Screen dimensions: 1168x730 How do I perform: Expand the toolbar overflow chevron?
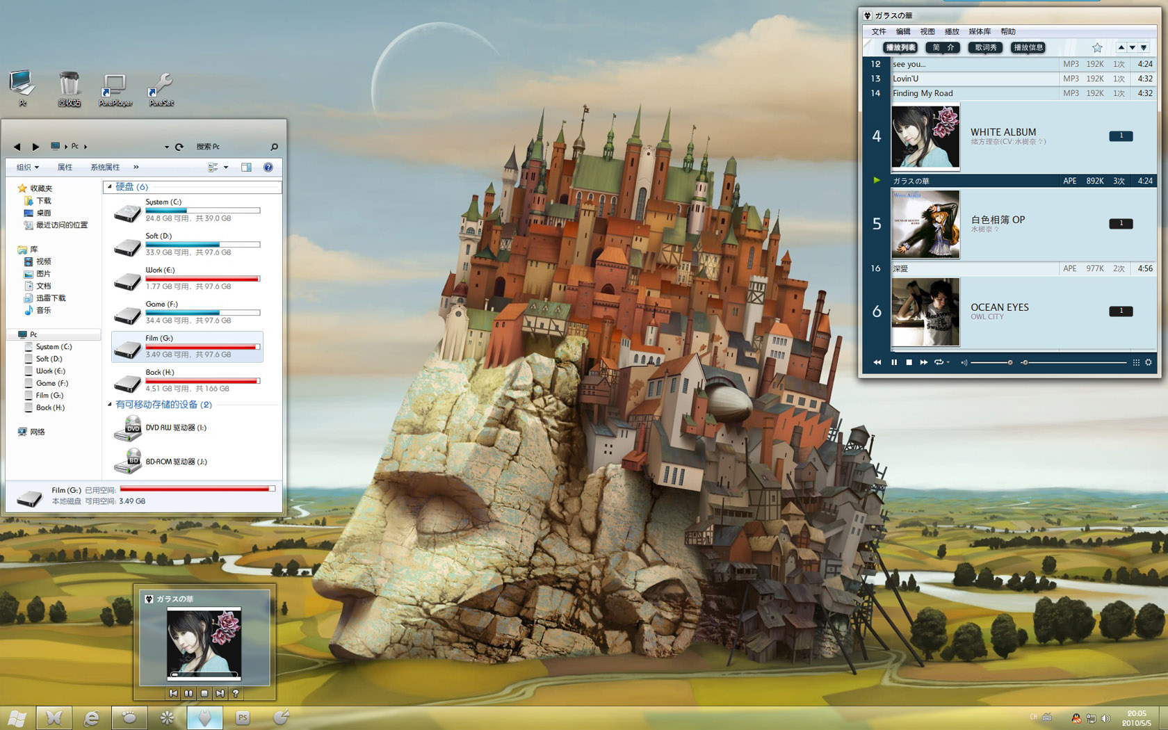click(136, 168)
